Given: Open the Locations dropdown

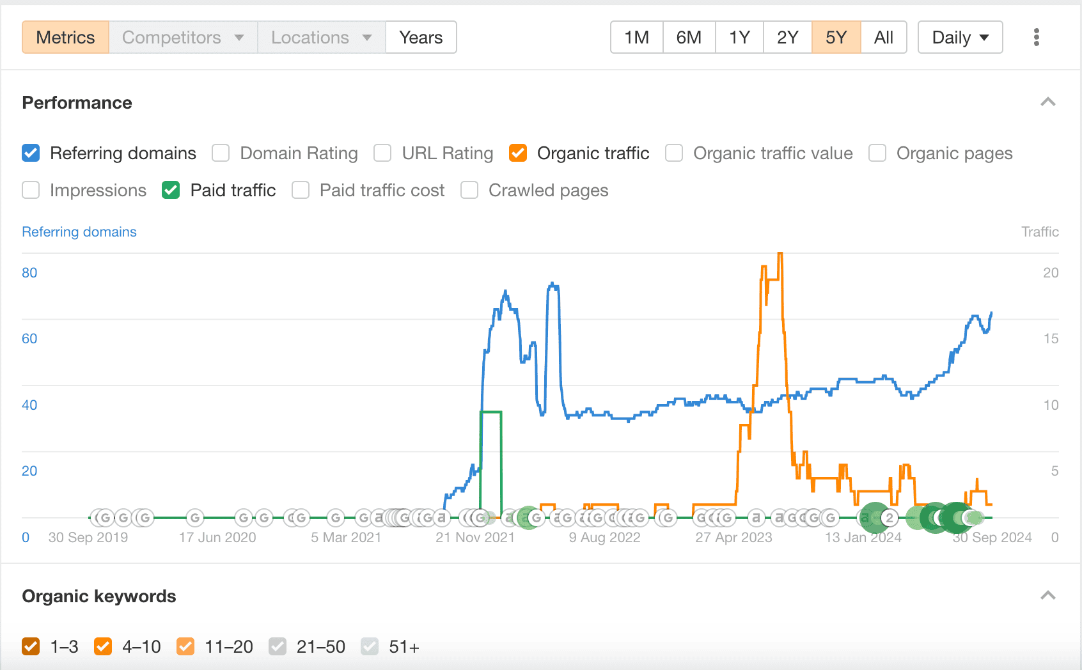Looking at the screenshot, I should click(x=321, y=37).
